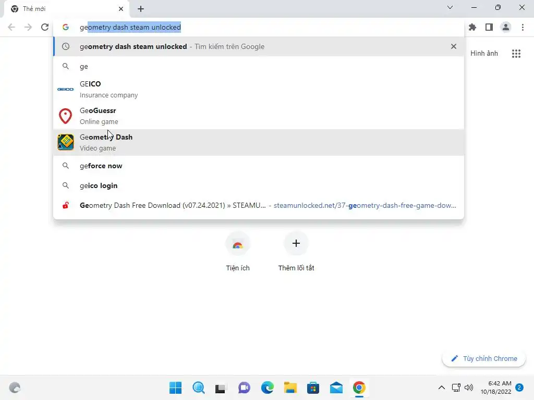Screen dimensions: 534x400
Task: Remove the geometry dash steam unlocked suggestion
Action: [x=453, y=46]
